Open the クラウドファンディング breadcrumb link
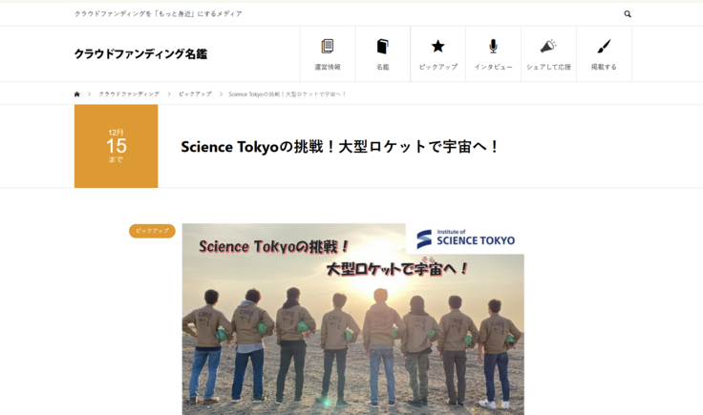The image size is (703, 415). [x=129, y=94]
